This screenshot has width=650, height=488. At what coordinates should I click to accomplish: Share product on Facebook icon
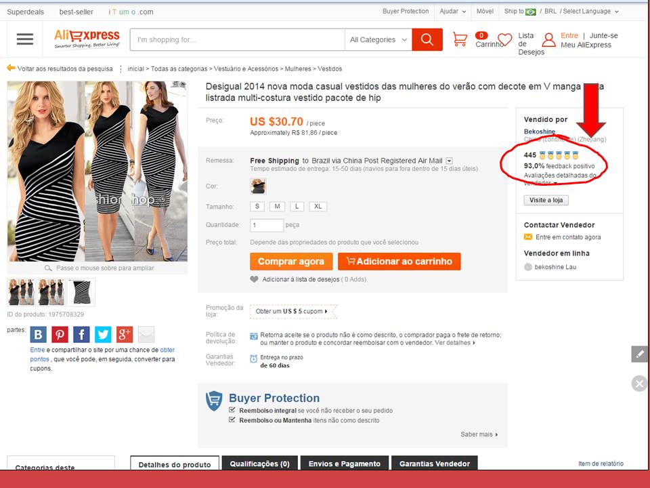[x=81, y=334]
